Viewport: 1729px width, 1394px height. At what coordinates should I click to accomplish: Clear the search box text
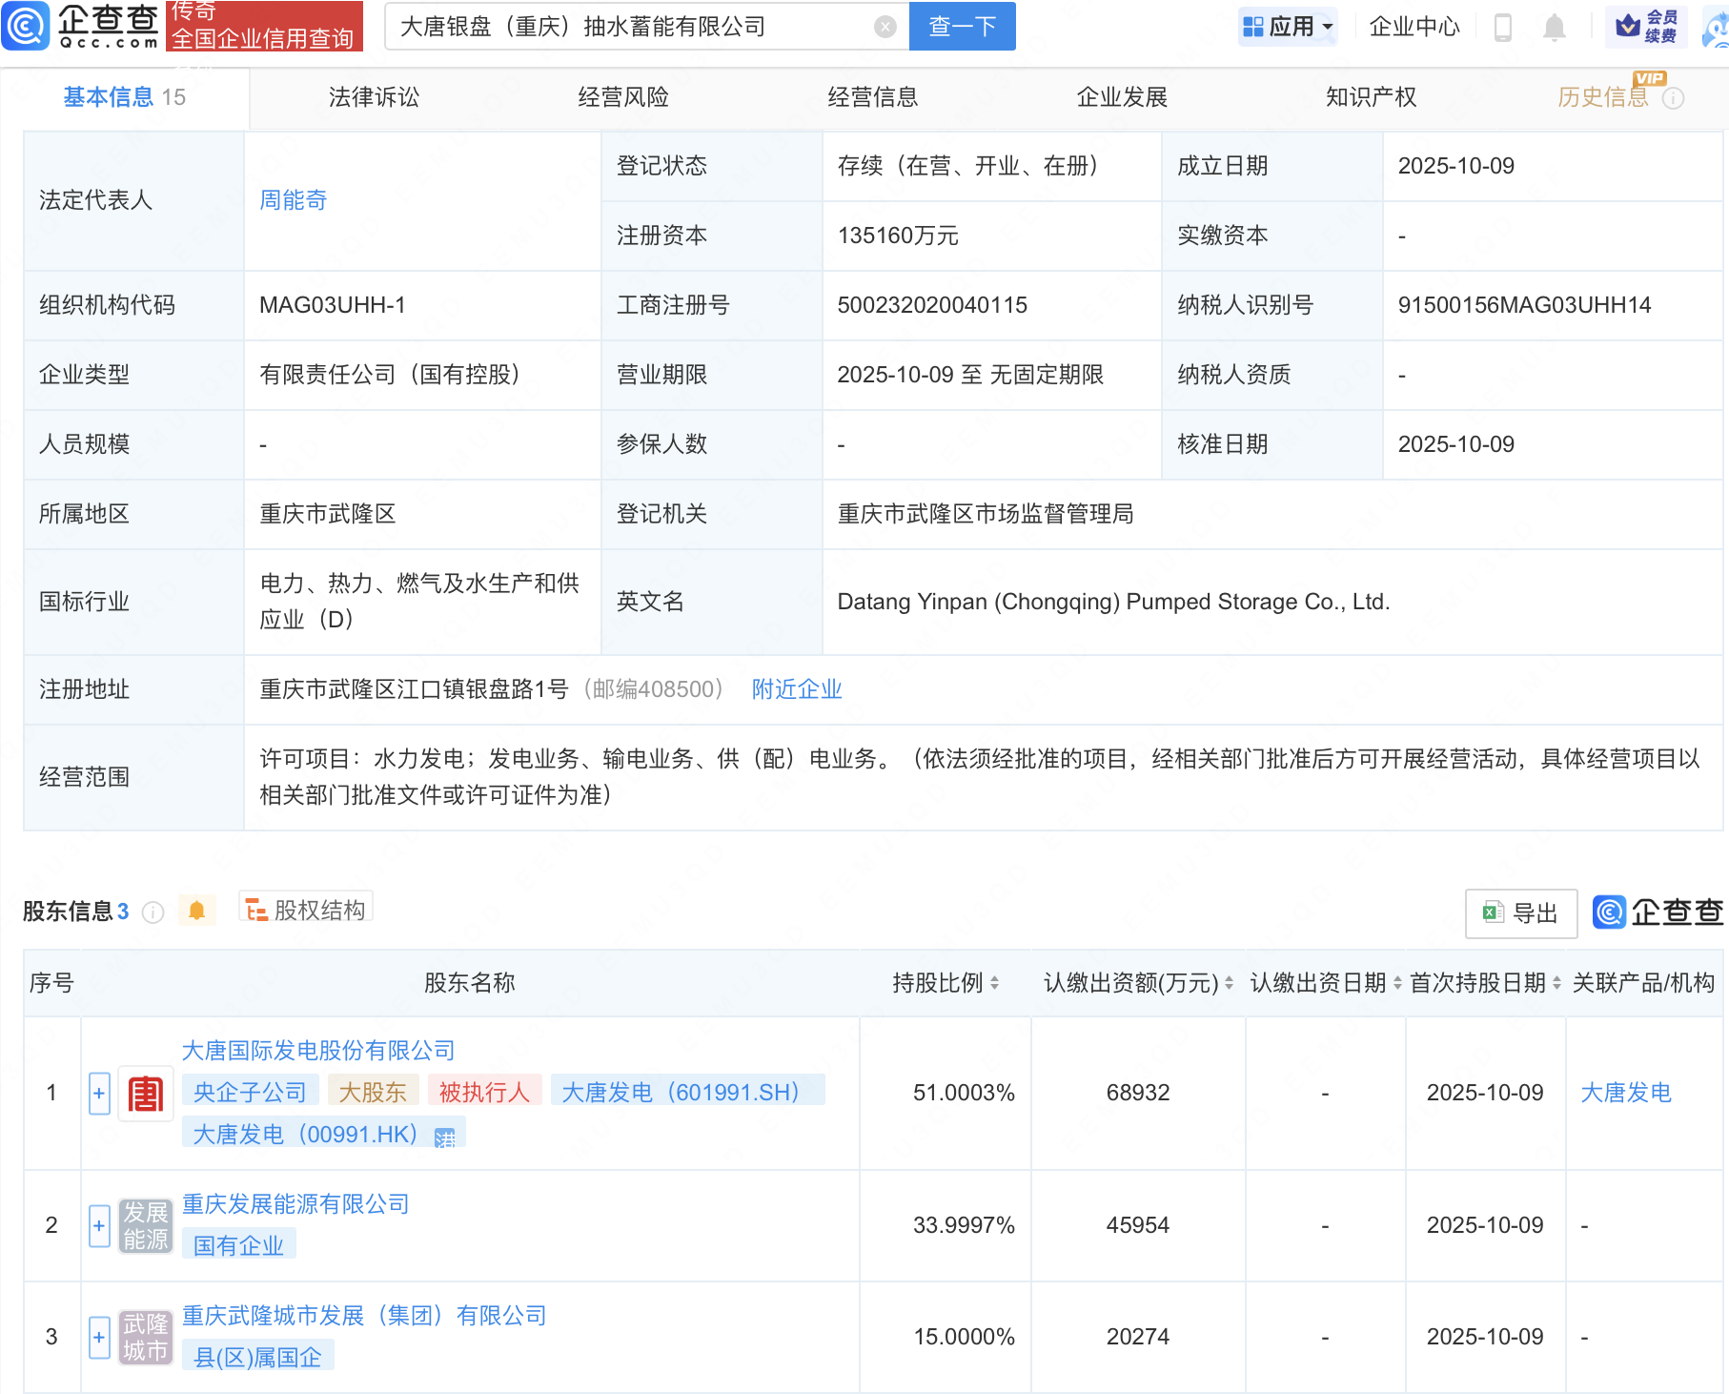[x=885, y=27]
